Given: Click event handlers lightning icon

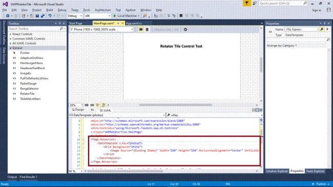Looking at the screenshot, I should pos(327,29).
